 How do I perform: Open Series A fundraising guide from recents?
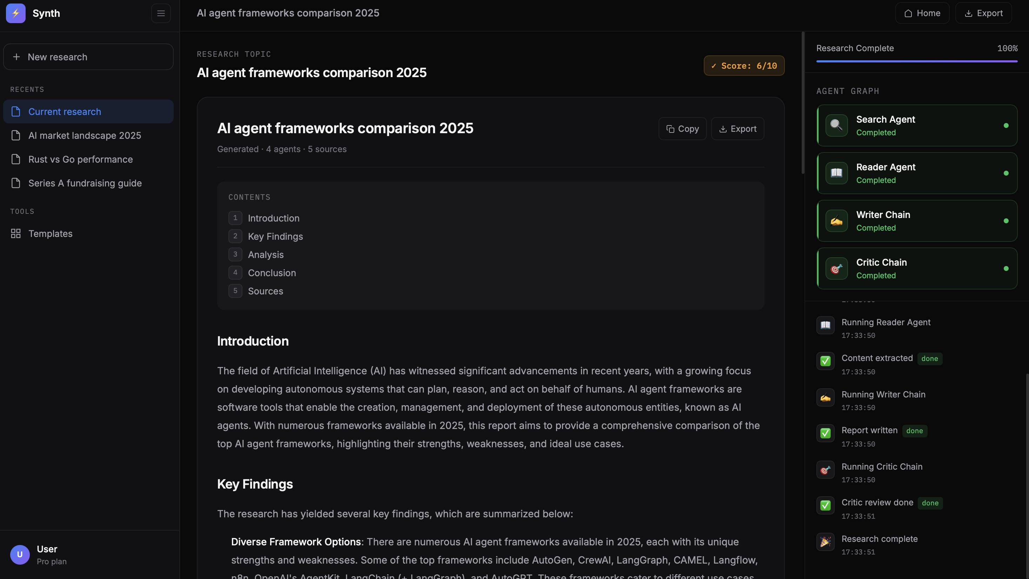(x=88, y=183)
